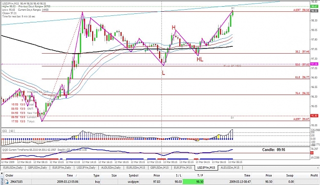This screenshot has width=320, height=185.
Task: Click the Size column header
Action: coord(114,175)
